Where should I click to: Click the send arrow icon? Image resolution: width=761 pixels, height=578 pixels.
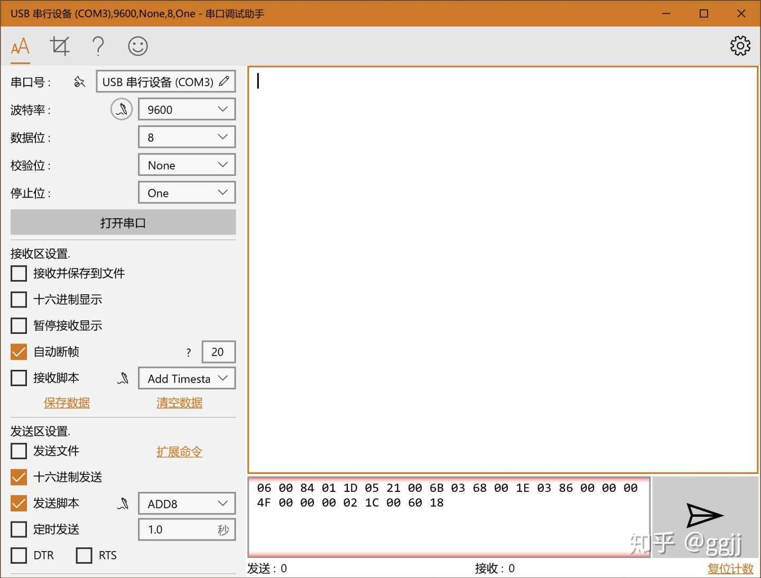click(704, 515)
